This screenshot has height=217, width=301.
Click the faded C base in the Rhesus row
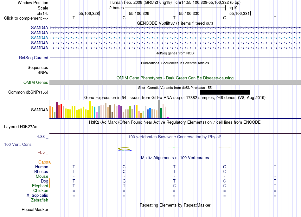(225, 171)
